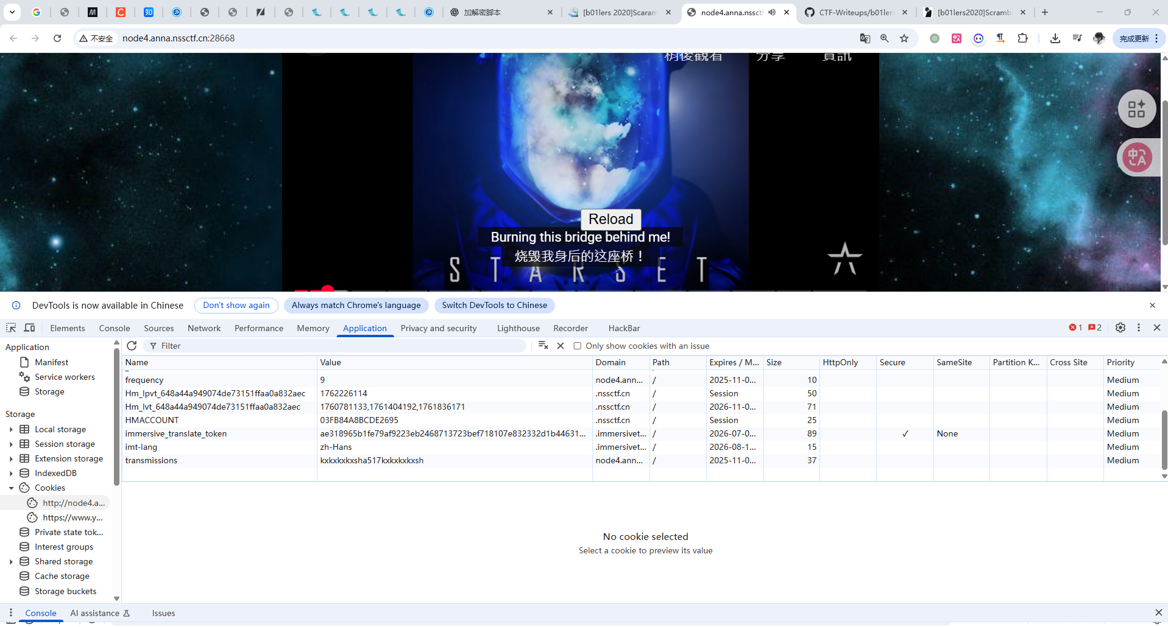Viewport: 1168px width, 627px height.
Task: Click Switch DevTools to Chinese
Action: click(x=495, y=306)
